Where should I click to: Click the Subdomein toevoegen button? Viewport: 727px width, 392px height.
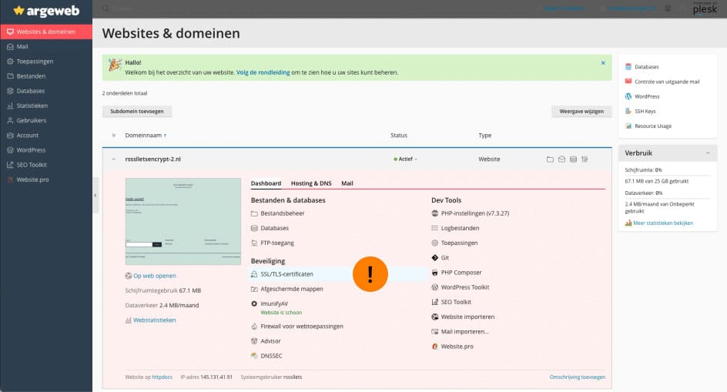pyautogui.click(x=137, y=112)
